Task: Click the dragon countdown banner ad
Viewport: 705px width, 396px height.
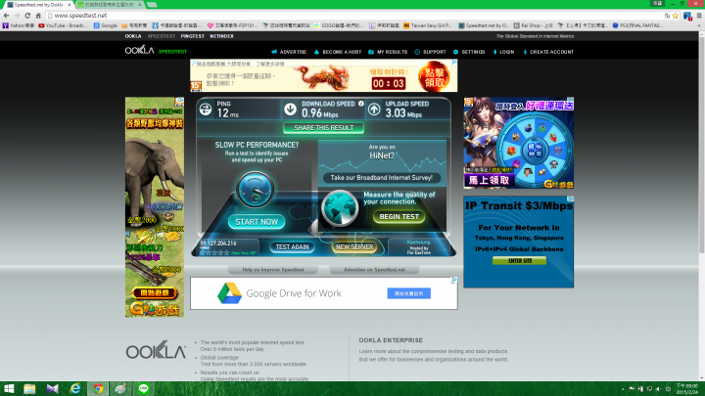Action: point(324,76)
